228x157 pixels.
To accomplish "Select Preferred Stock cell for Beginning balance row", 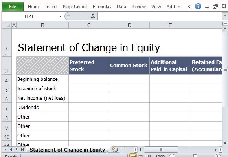I will tap(89, 79).
